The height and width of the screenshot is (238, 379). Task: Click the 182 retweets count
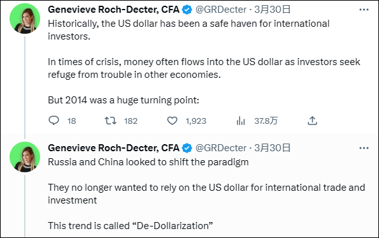click(131, 121)
